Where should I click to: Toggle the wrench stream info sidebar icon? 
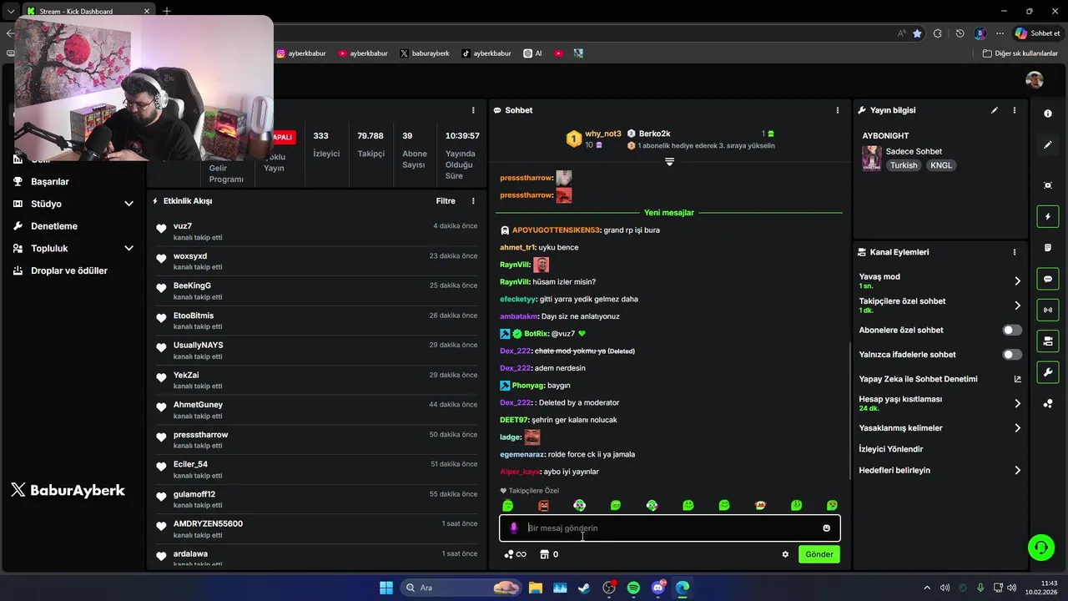pos(1048,371)
